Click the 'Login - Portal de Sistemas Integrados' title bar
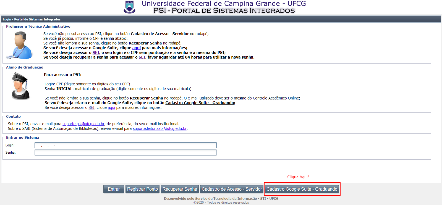 click(x=221, y=19)
